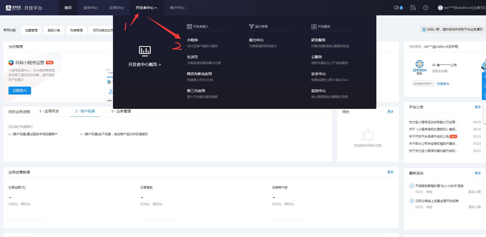Open the 首页 tab

68,8
